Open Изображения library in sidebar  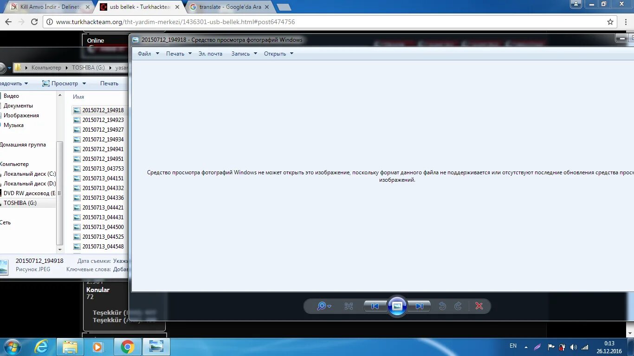click(x=21, y=115)
